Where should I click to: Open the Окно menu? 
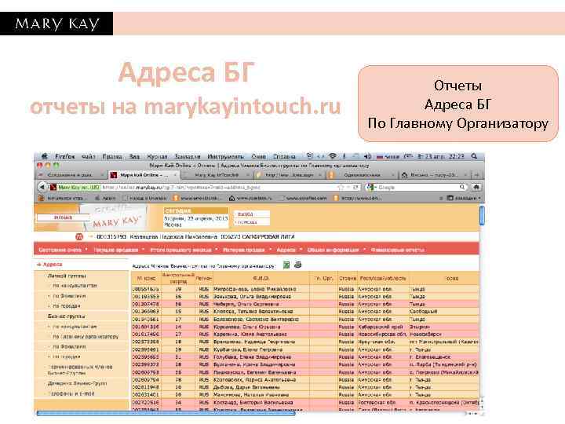(258, 156)
